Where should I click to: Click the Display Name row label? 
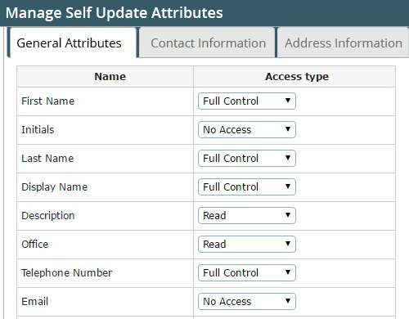55,187
